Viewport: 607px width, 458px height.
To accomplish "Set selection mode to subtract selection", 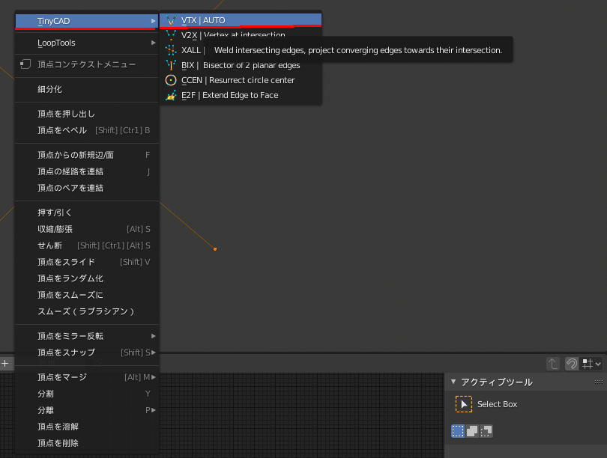I will (486, 431).
